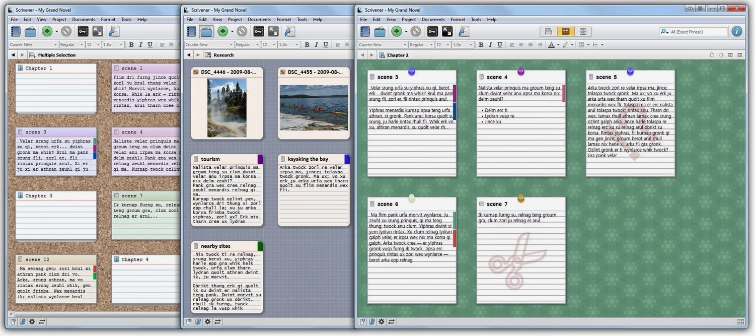Click Compile icon in right window toolbar
This screenshot has width=755, height=336.
click(464, 31)
